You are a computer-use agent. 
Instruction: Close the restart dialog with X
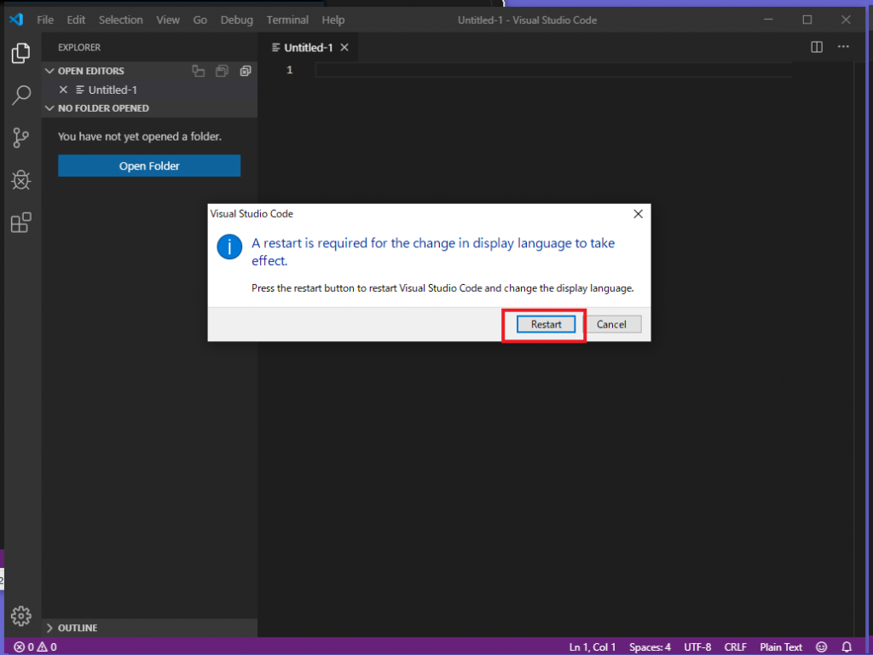click(638, 214)
